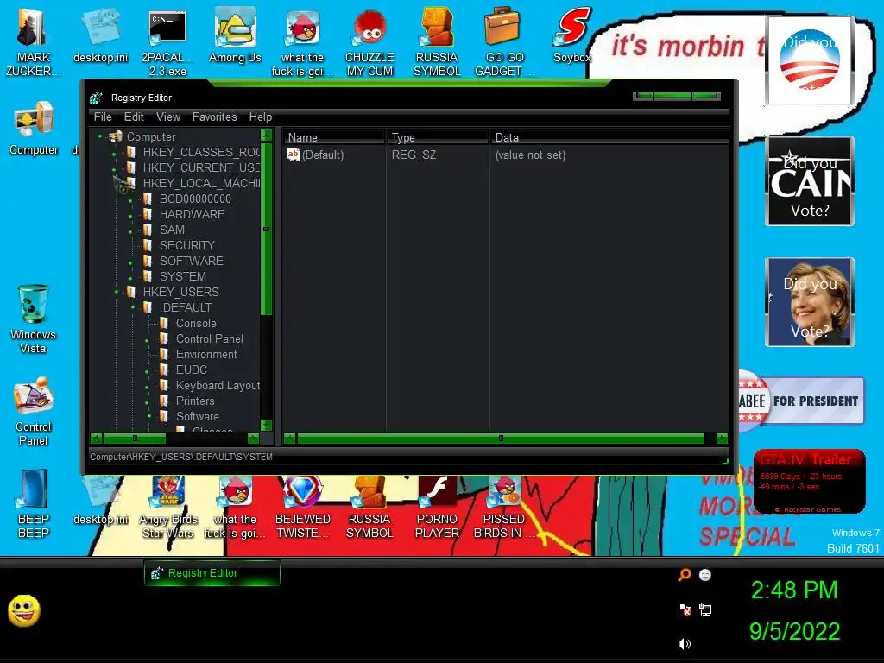884x663 pixels.
Task: Click the values pane scroll right arrow
Action: click(722, 438)
